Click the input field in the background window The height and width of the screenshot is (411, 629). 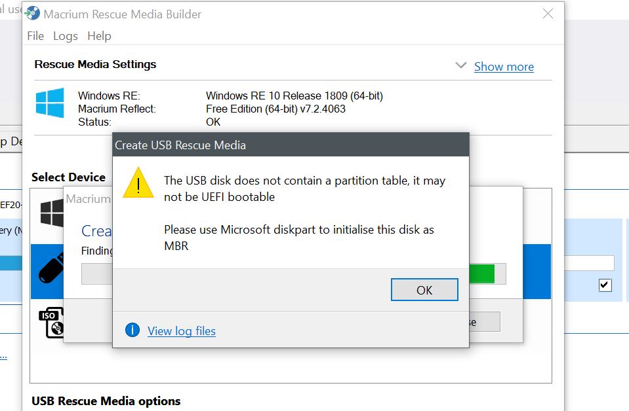[x=589, y=263]
